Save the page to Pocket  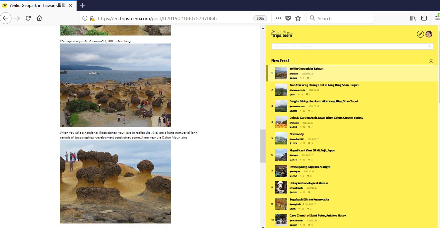[288, 18]
